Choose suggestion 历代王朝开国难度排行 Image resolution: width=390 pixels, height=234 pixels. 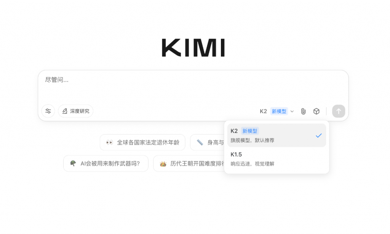pyautogui.click(x=189, y=163)
